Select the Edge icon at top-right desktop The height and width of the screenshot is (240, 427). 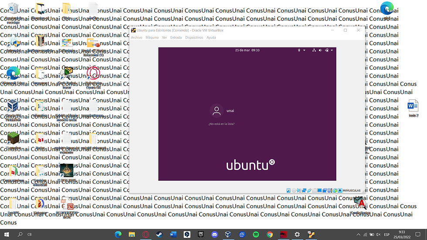(387, 10)
